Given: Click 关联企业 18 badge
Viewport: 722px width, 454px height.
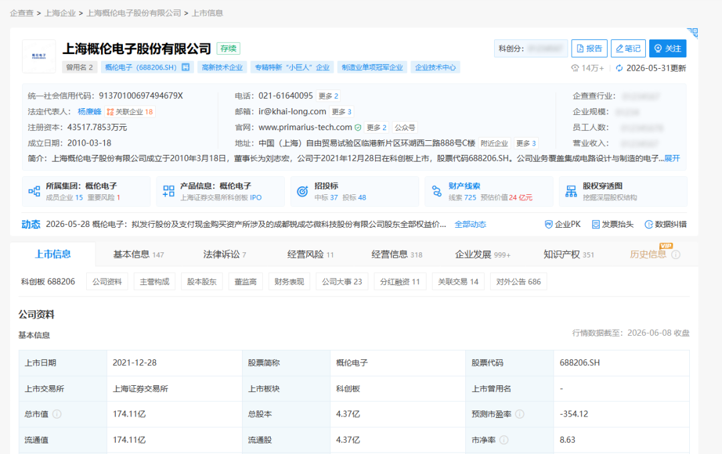Looking at the screenshot, I should [x=130, y=111].
